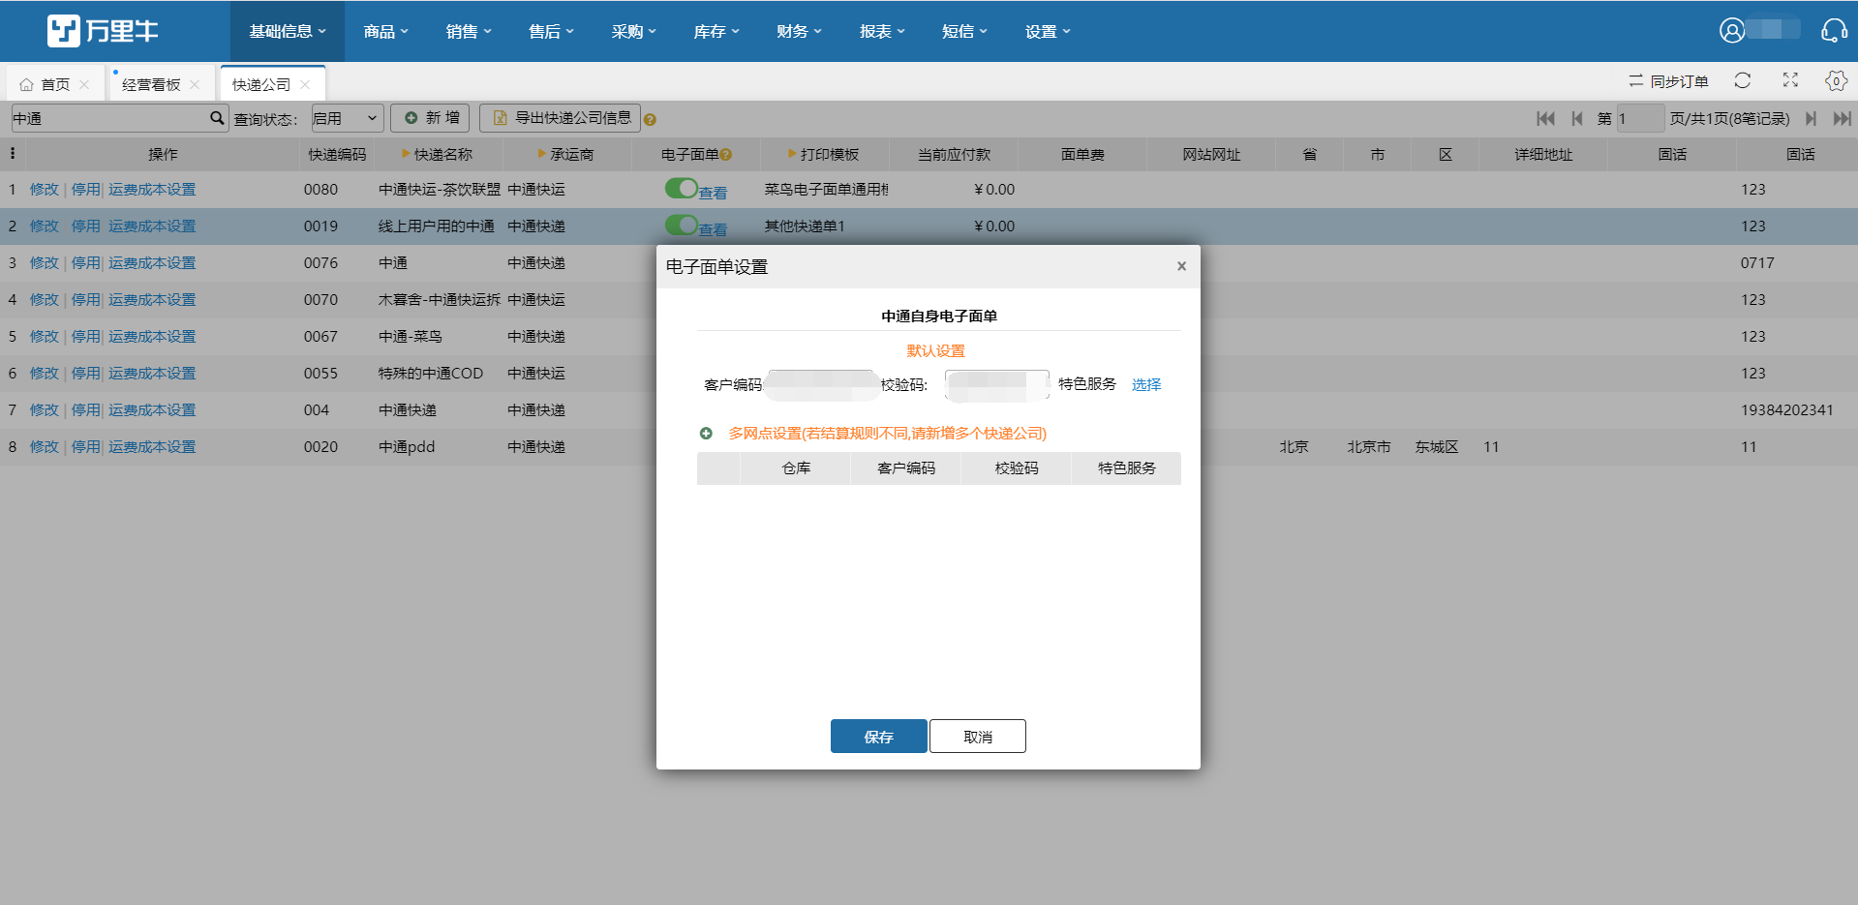The height and width of the screenshot is (905, 1858).
Task: Expand the 库存 menu
Action: click(x=716, y=31)
